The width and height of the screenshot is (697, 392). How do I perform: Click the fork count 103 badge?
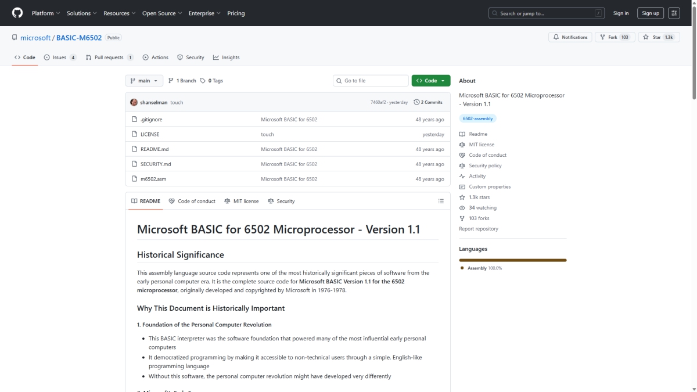click(x=624, y=37)
